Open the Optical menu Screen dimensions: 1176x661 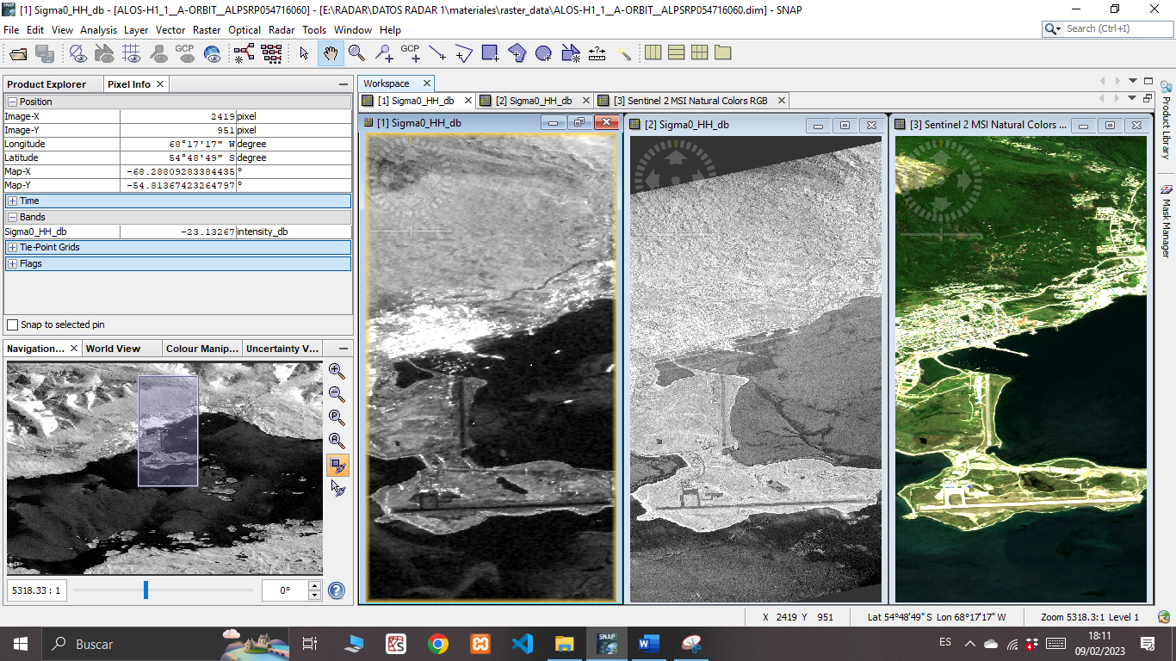coord(244,29)
